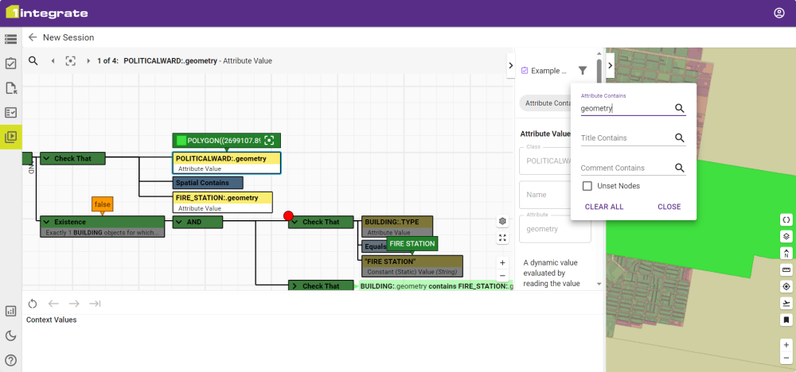Collapse the AND node chevron
Image resolution: width=796 pixels, height=372 pixels.
179,222
